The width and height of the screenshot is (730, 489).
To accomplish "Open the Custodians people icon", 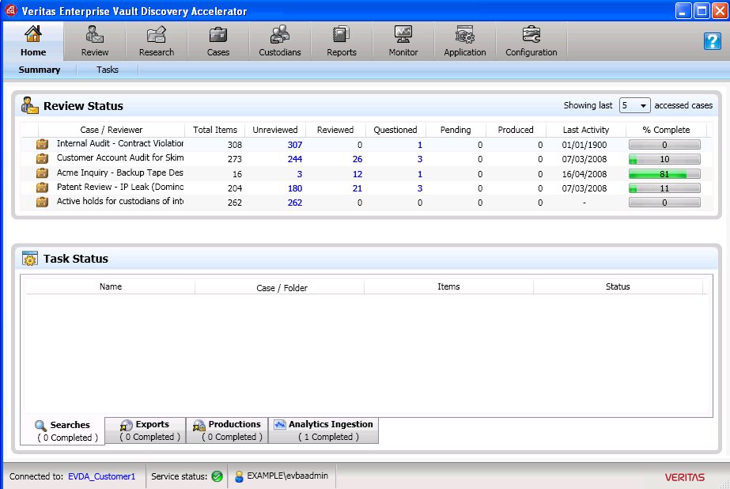I will click(x=280, y=35).
